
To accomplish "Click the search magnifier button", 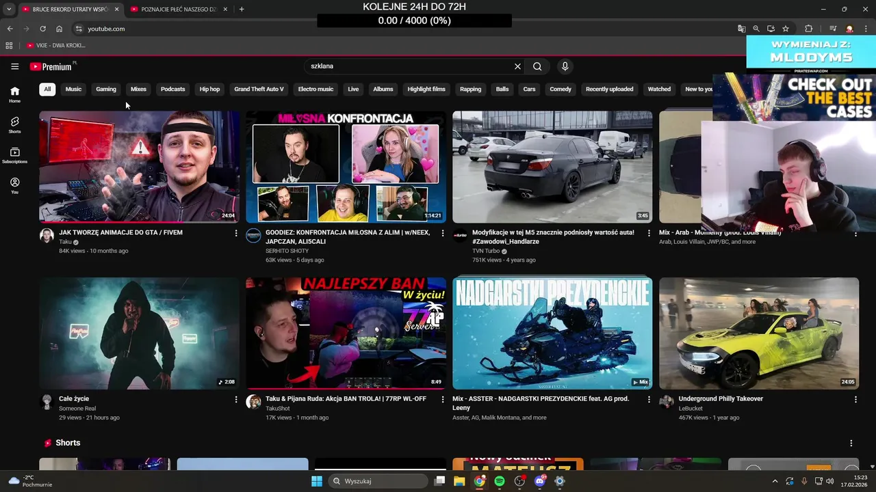I will [x=537, y=66].
